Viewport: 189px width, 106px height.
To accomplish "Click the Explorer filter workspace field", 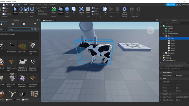I will (174, 23).
